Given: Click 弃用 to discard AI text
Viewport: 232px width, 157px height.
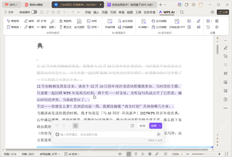Looking at the screenshot, I should (x=142, y=126).
